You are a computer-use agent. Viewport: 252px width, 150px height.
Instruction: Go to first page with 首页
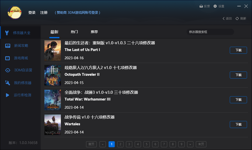[91, 144]
